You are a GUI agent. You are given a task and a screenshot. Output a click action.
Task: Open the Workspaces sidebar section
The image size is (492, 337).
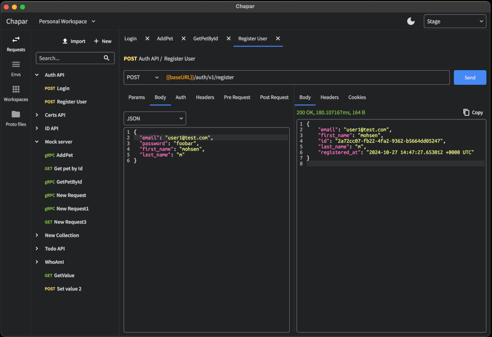[x=16, y=93]
